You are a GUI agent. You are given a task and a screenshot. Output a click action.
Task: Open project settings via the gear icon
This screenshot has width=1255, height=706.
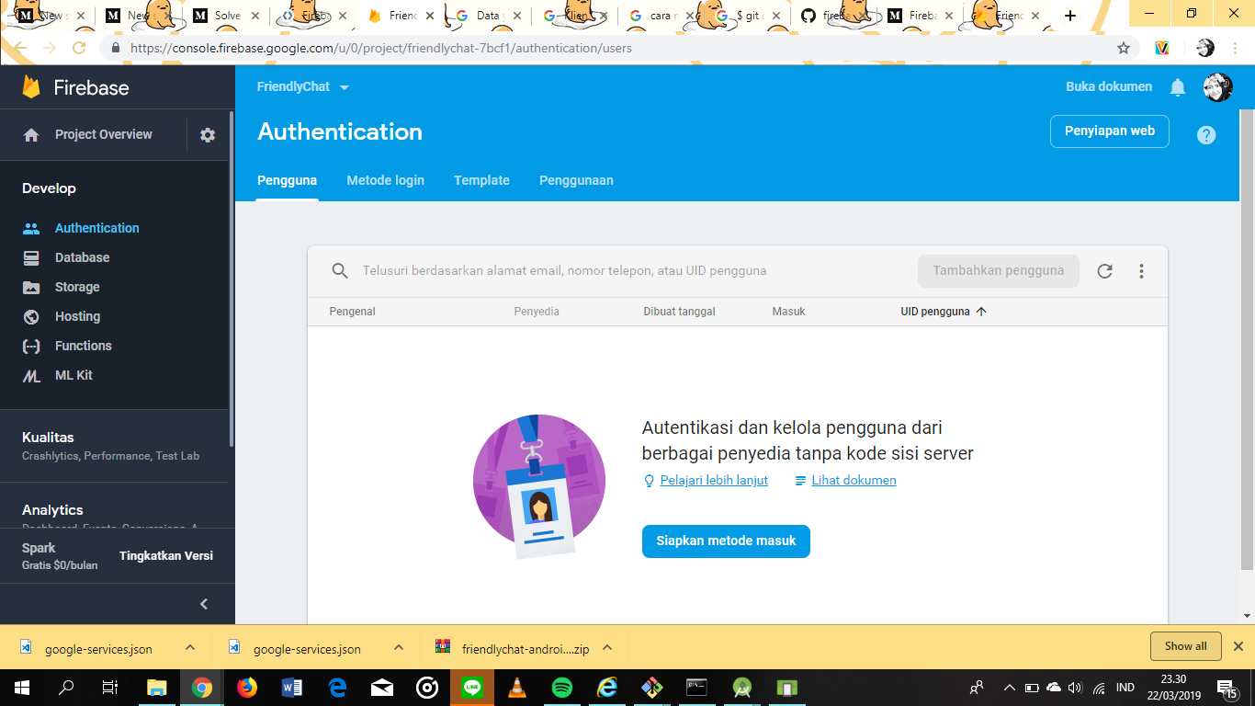point(207,134)
